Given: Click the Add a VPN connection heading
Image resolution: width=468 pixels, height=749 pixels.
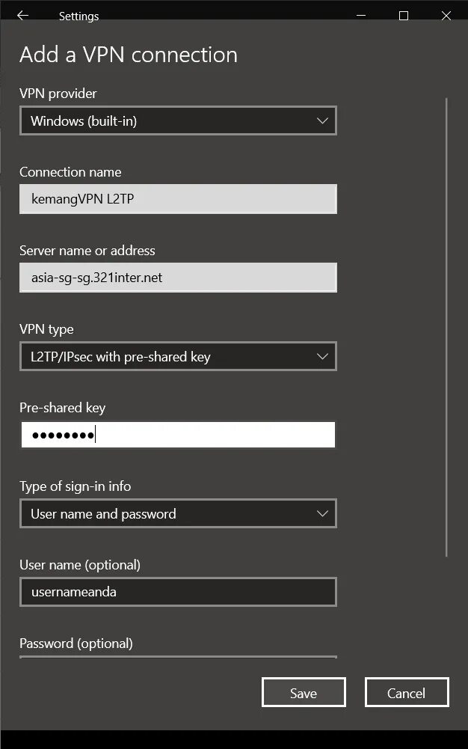Looking at the screenshot, I should [x=129, y=55].
